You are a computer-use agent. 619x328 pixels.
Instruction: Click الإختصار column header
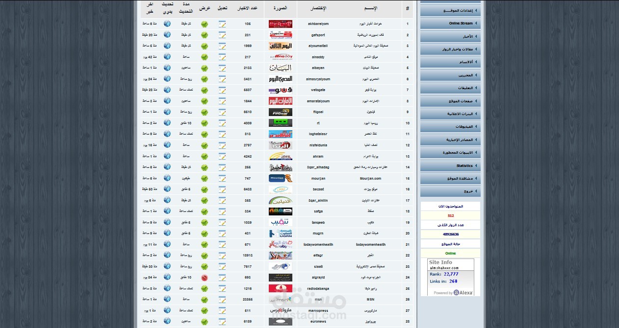coord(318,9)
